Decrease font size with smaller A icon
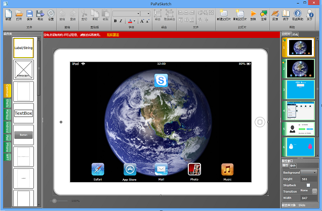Viewport: 322px width, 211px height. point(148,21)
